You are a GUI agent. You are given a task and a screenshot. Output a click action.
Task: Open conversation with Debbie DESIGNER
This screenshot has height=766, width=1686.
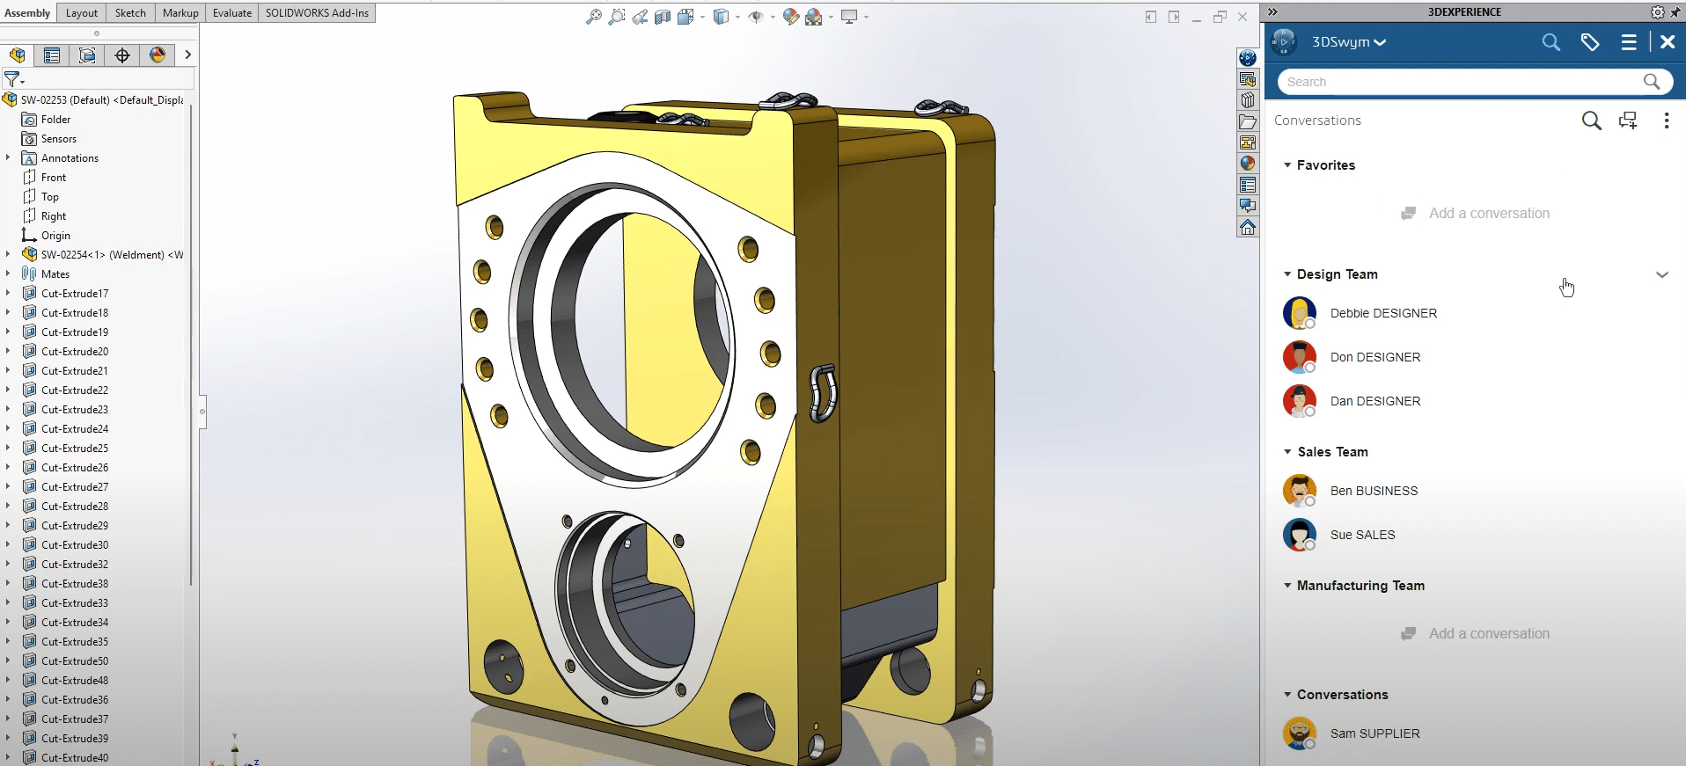pyautogui.click(x=1382, y=313)
